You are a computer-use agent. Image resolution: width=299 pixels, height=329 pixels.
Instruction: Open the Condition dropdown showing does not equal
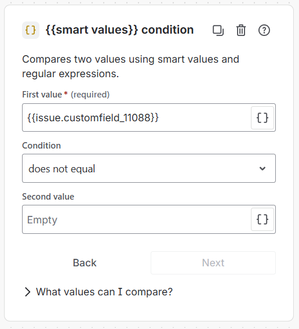point(149,168)
